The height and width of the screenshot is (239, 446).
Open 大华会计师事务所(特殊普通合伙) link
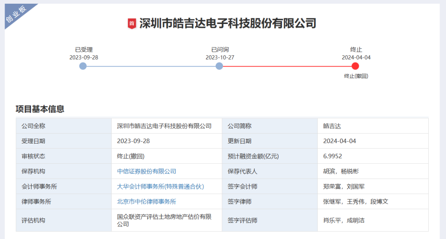point(160,186)
